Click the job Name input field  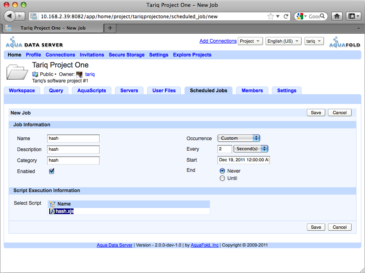click(x=73, y=138)
